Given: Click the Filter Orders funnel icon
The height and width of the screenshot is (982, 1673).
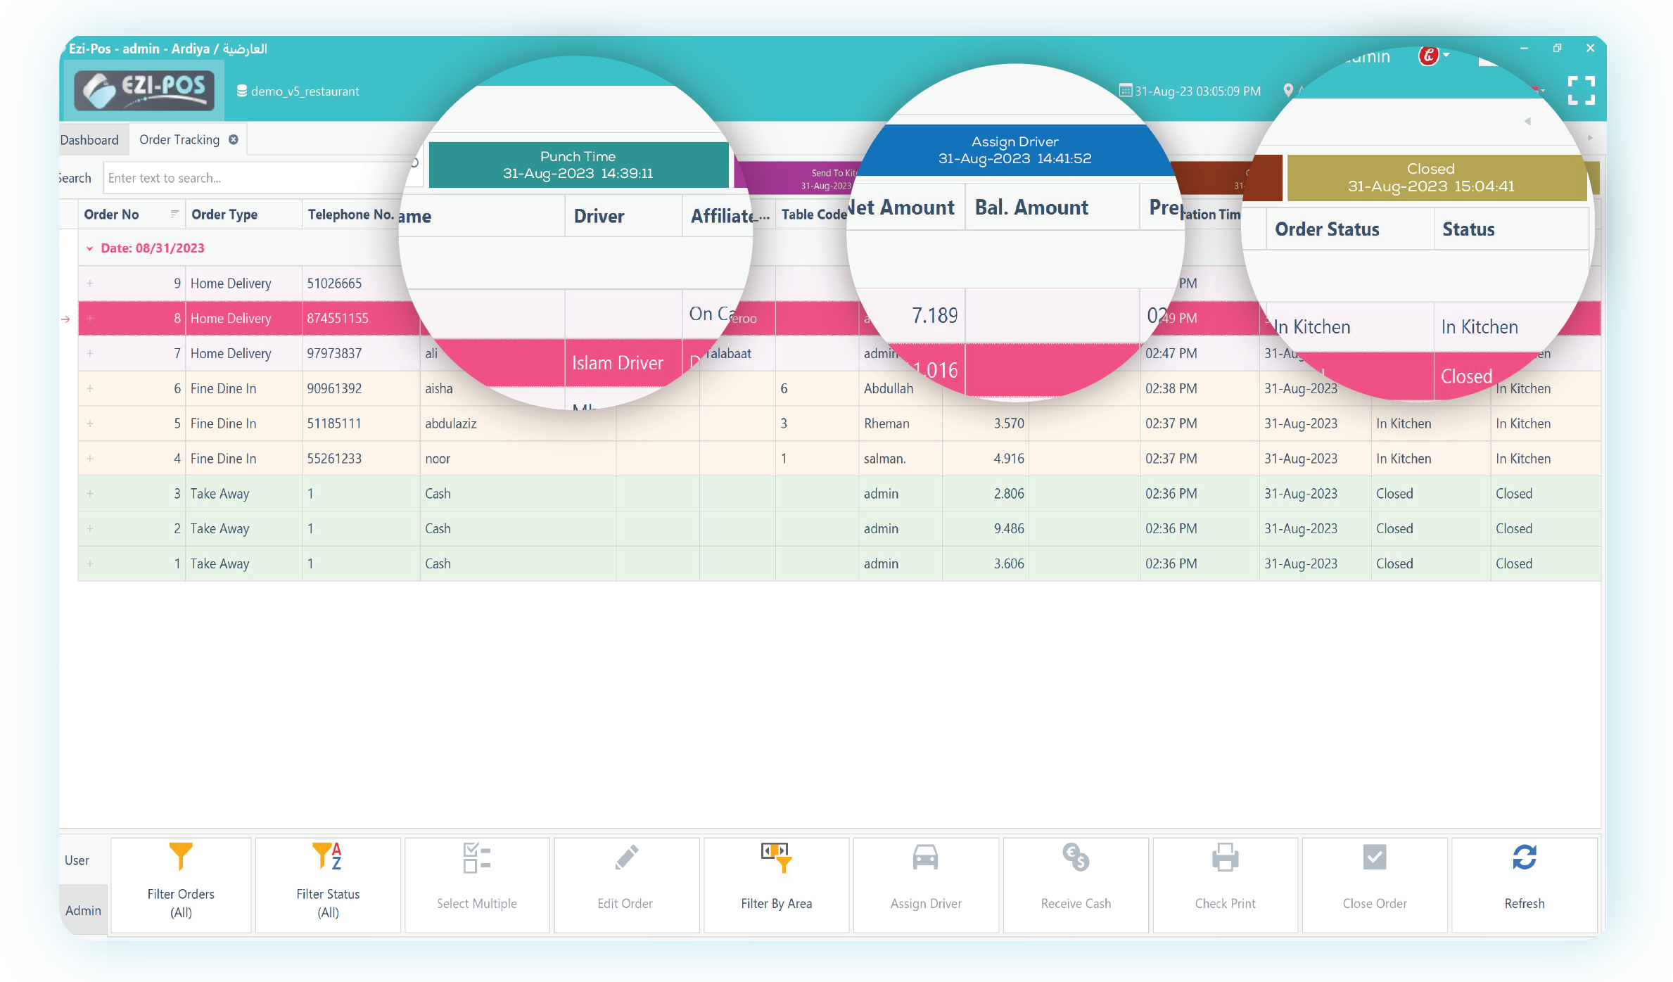Looking at the screenshot, I should click(181, 857).
